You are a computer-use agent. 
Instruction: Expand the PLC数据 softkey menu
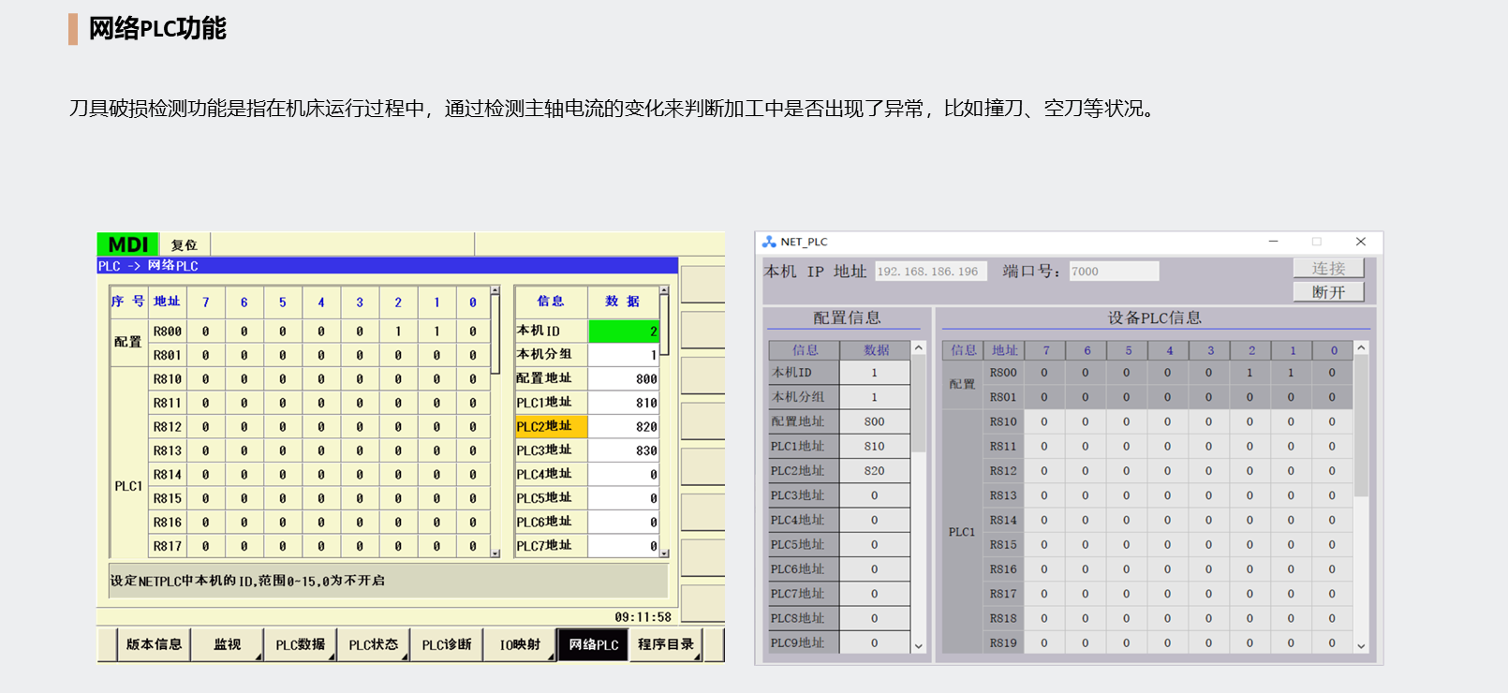pyautogui.click(x=300, y=644)
